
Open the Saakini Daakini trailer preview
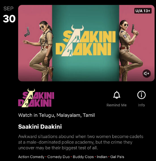point(86,43)
